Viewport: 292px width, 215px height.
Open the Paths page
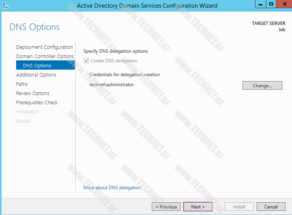[x=22, y=84]
